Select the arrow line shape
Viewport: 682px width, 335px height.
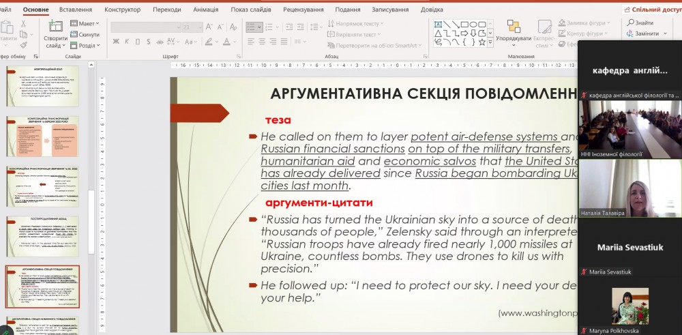tap(456, 25)
